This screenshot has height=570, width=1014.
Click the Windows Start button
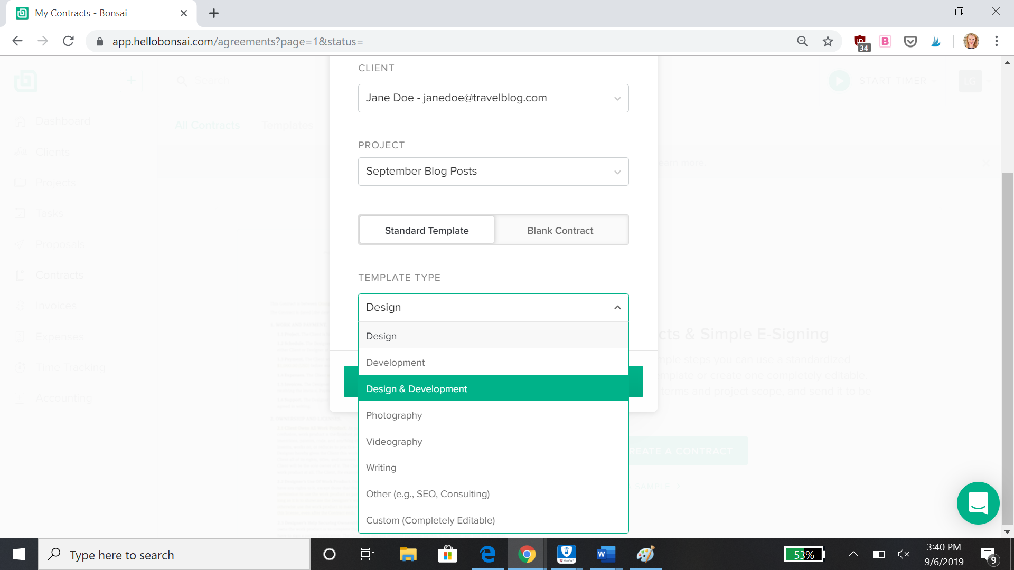click(x=19, y=554)
